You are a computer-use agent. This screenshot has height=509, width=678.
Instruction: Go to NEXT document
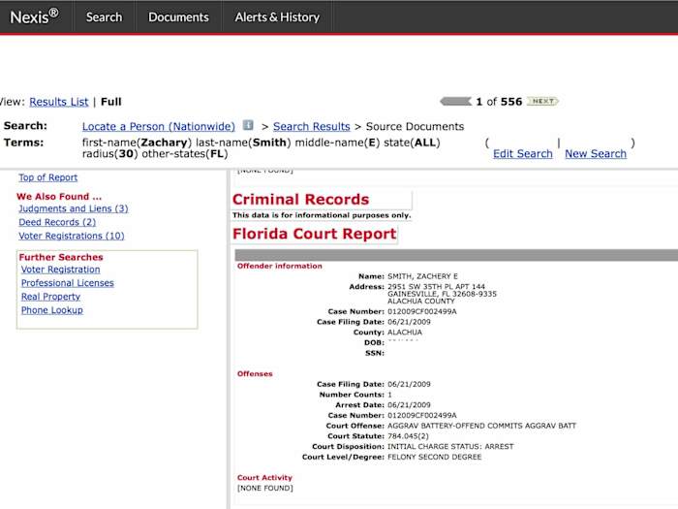(542, 101)
